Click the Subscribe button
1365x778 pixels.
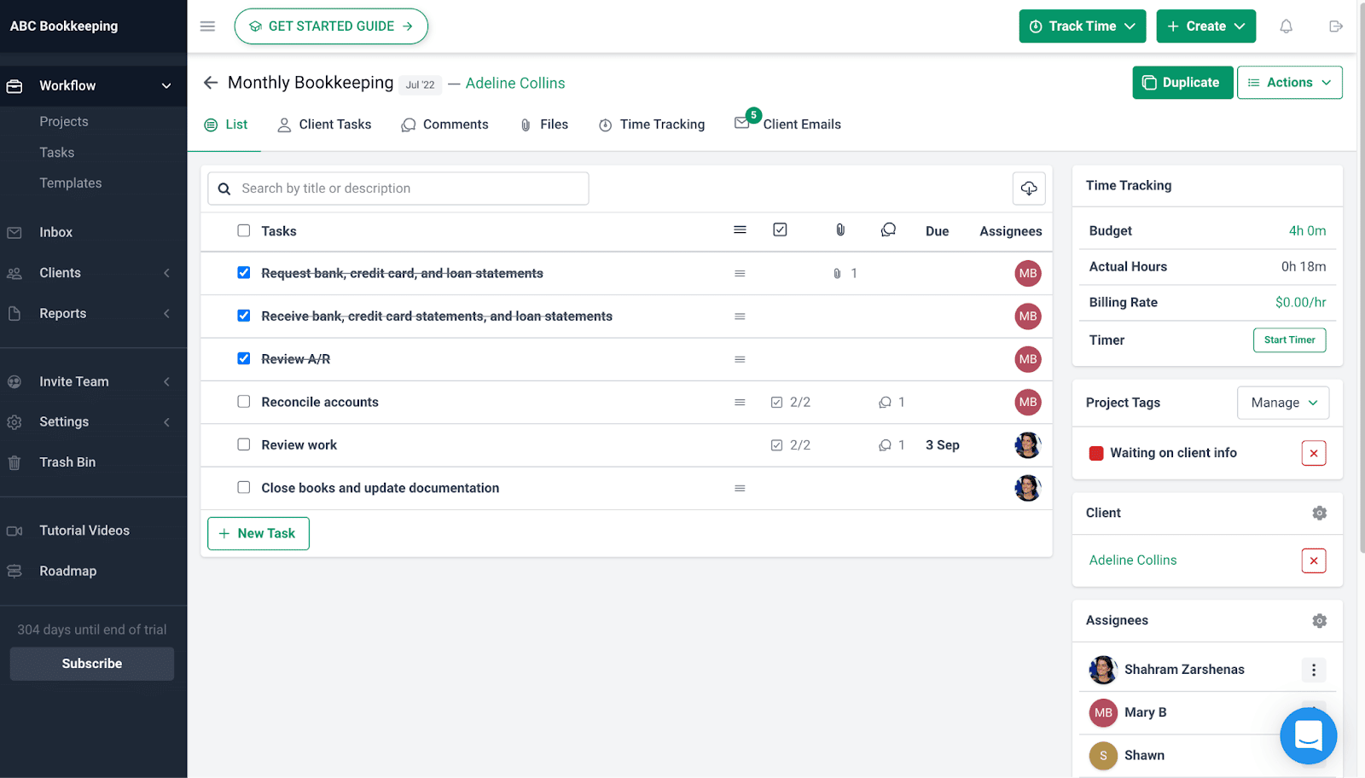(x=92, y=664)
